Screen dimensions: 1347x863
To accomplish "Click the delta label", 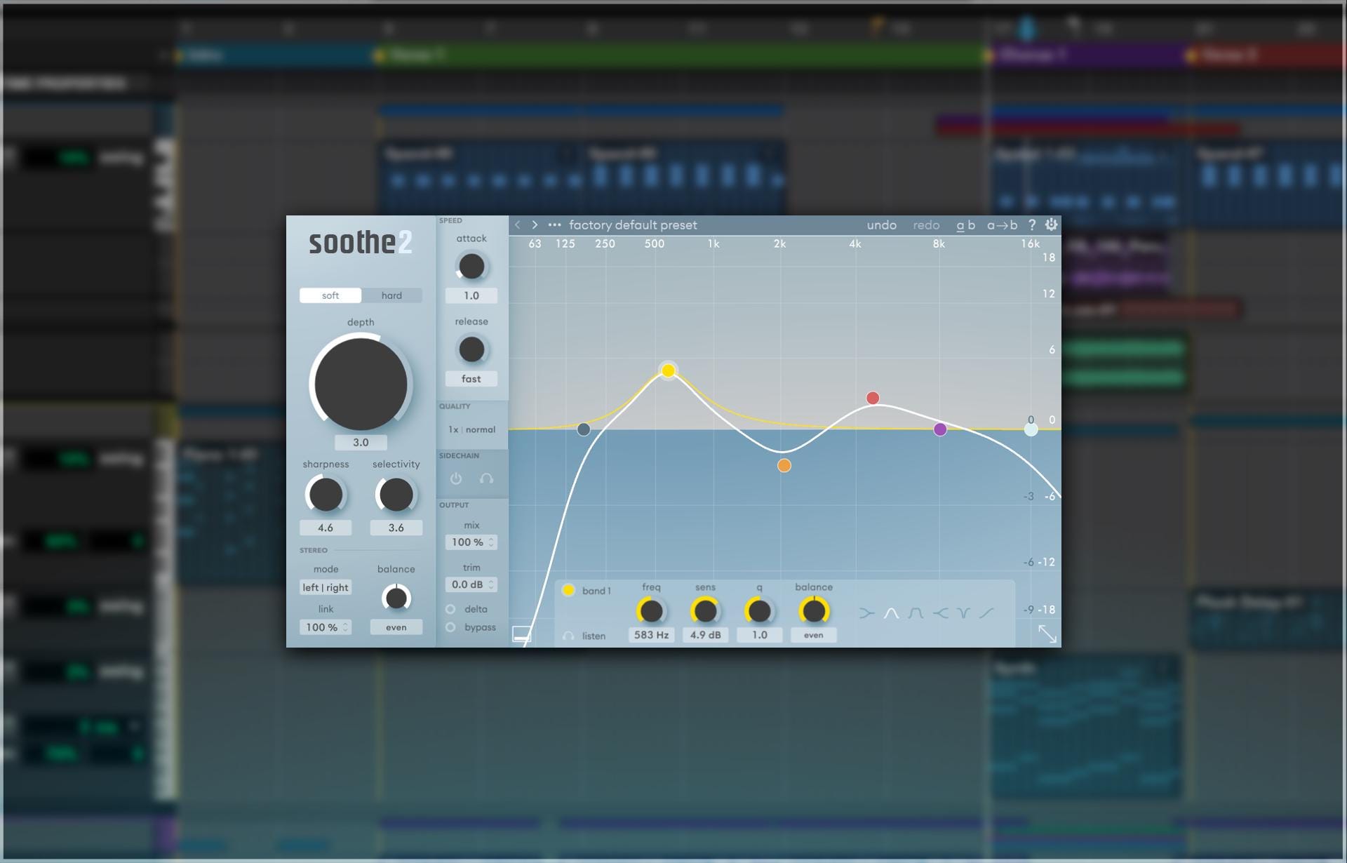I will point(476,609).
